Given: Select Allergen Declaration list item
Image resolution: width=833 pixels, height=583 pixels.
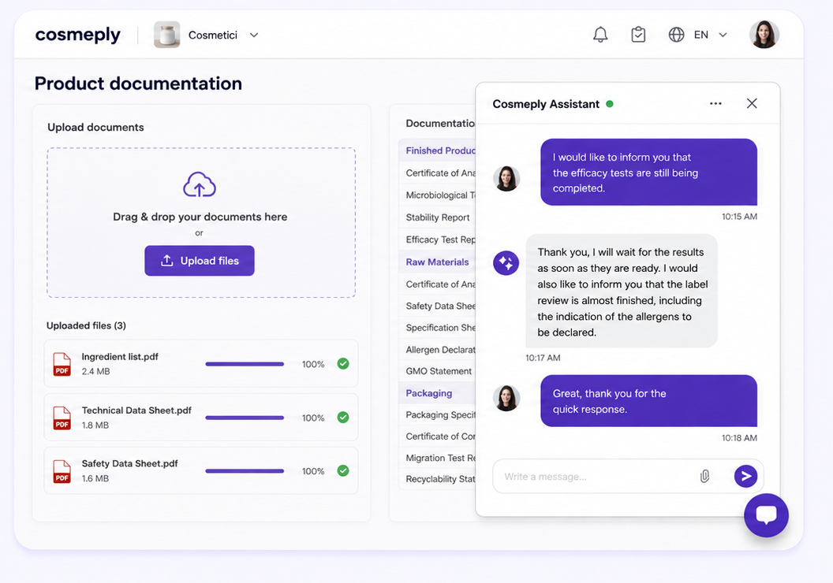Looking at the screenshot, I should point(437,350).
